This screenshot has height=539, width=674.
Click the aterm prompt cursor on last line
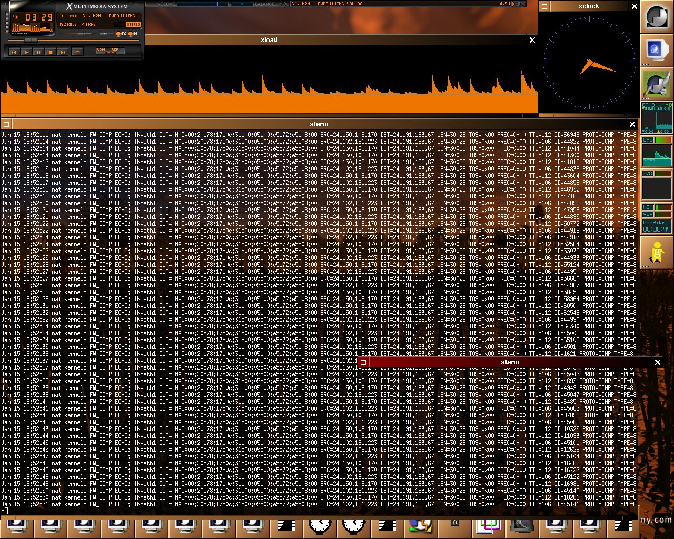pos(6,511)
